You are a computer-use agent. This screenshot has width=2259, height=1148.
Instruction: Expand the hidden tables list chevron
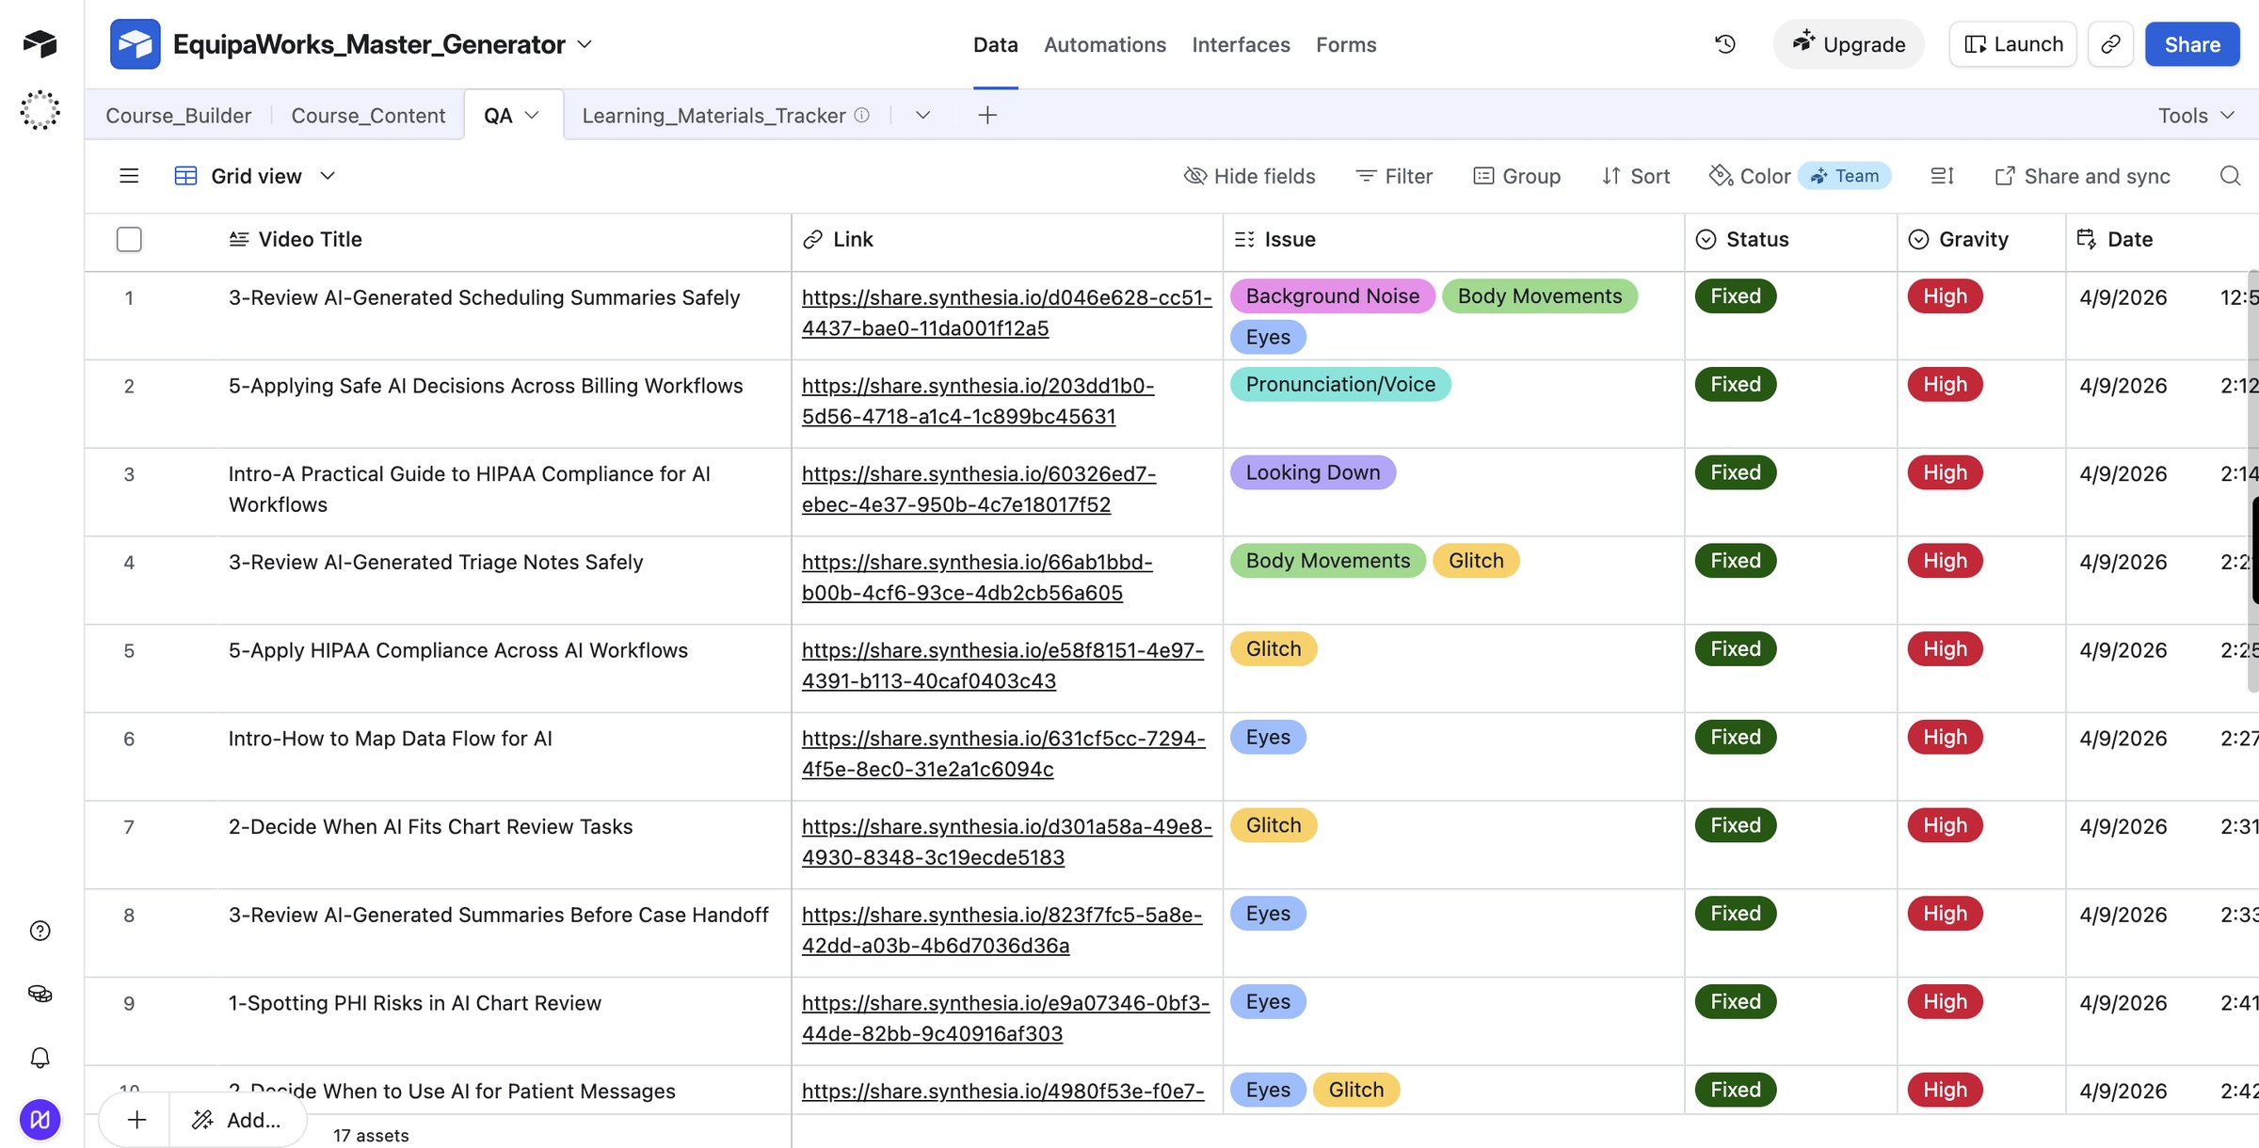point(922,115)
